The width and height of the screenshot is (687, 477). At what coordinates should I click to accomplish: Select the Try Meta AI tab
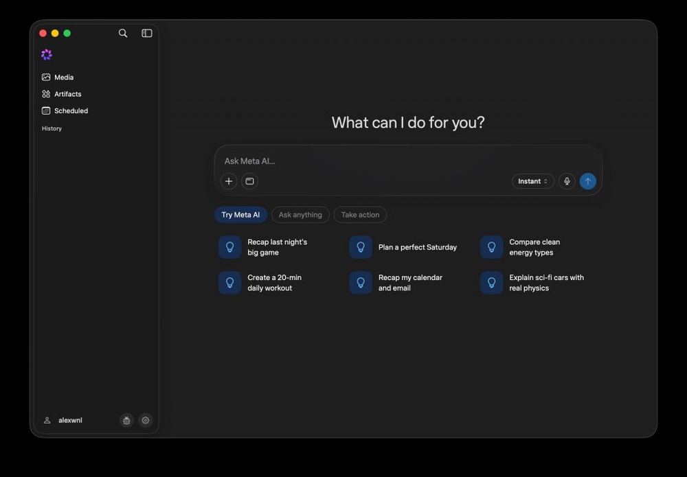pos(240,215)
